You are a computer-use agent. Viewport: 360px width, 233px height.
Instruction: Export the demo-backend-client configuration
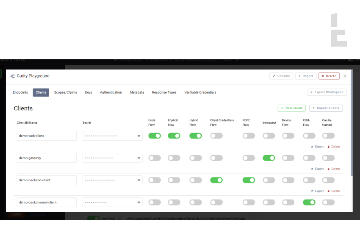pyautogui.click(x=317, y=191)
